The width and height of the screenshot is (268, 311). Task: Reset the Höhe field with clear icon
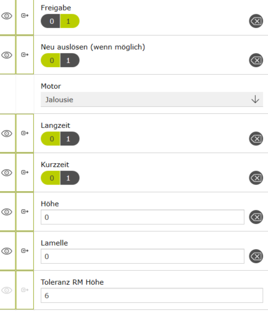[256, 217]
